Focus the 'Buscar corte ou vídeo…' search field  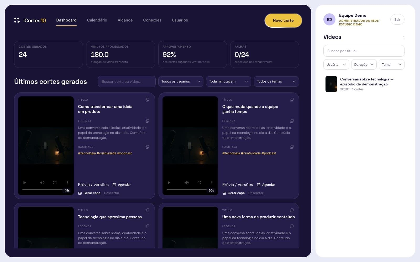tap(127, 81)
